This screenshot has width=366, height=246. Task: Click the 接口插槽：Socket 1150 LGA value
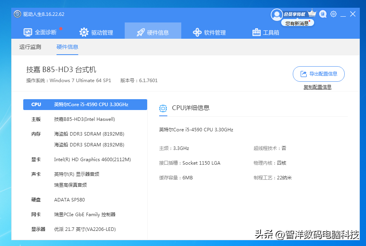pos(190,163)
